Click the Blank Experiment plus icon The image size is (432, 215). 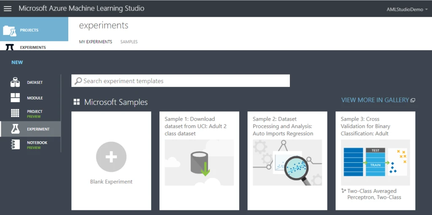point(111,157)
